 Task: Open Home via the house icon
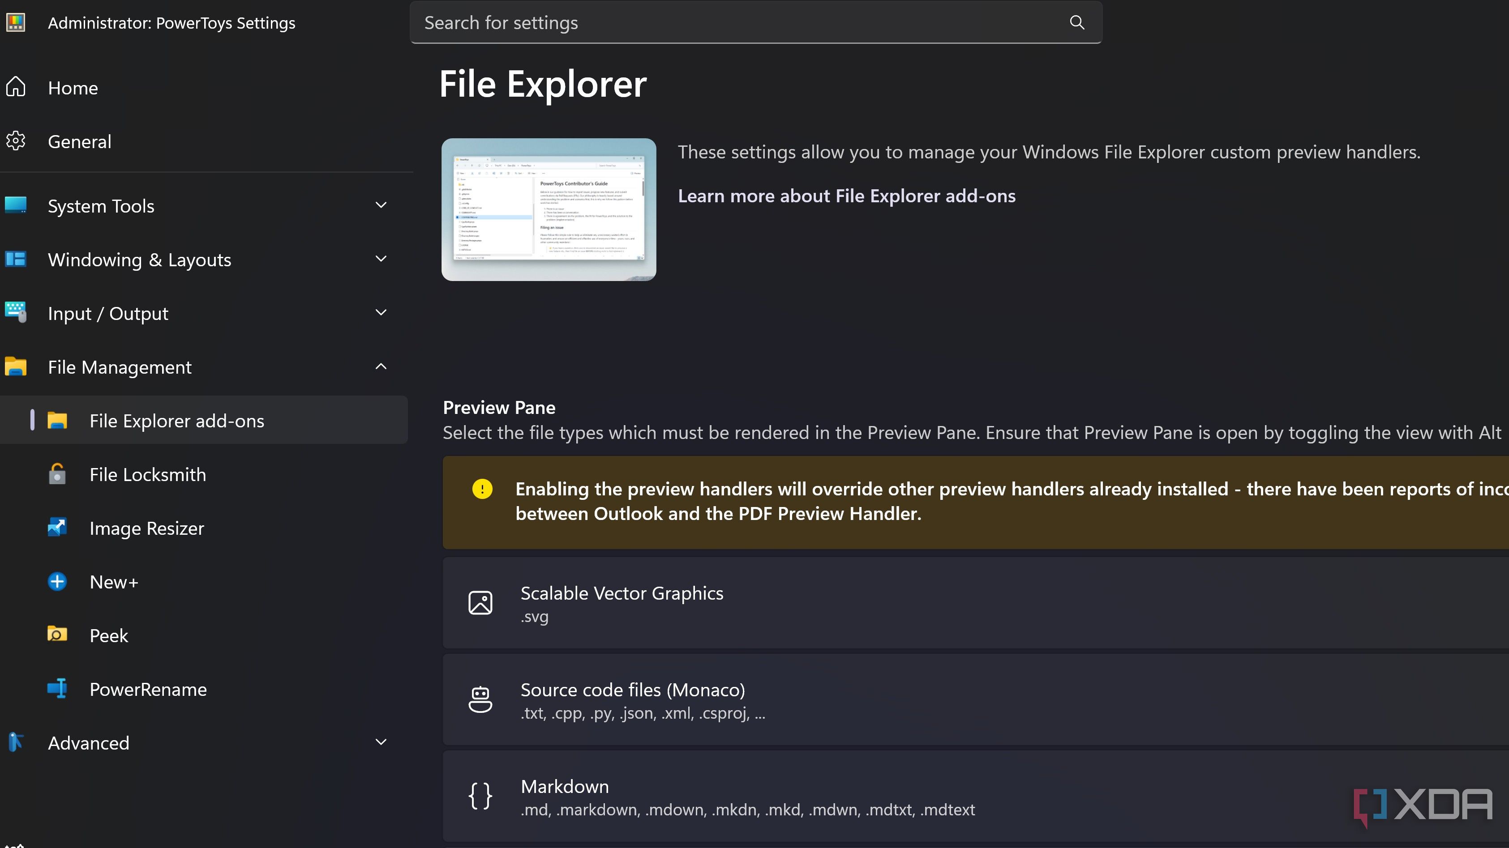[x=16, y=87]
